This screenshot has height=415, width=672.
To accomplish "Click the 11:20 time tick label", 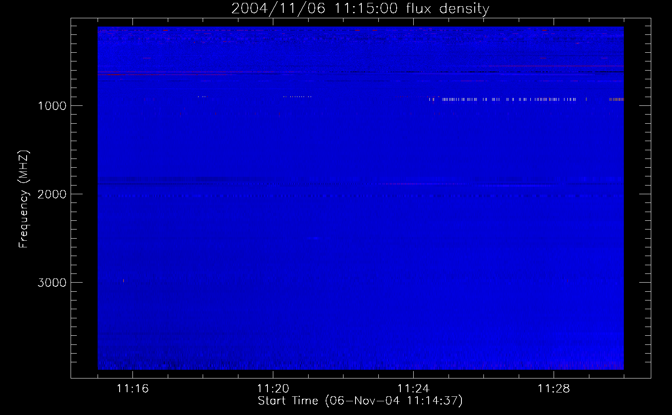I will coord(273,388).
